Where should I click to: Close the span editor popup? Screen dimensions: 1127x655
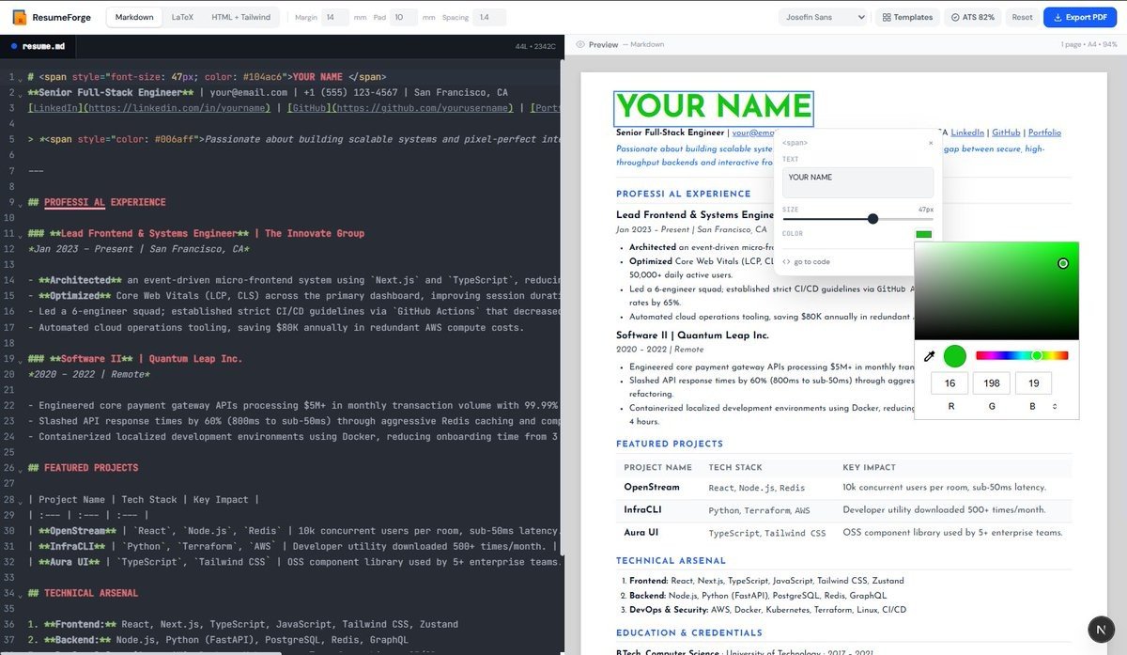(x=931, y=143)
